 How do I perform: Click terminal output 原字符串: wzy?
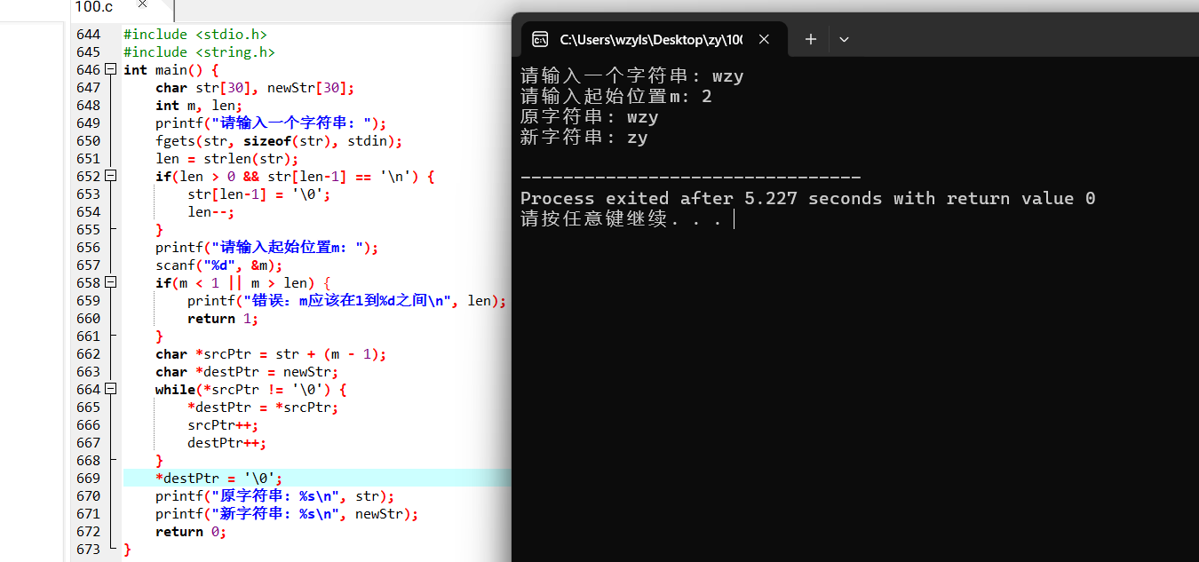[590, 116]
